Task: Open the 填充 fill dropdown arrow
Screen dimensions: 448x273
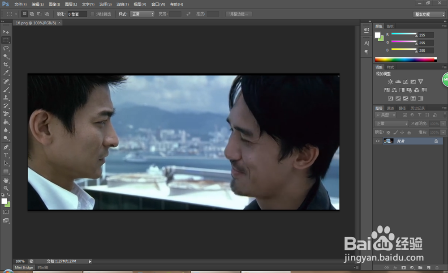Action: [x=443, y=132]
